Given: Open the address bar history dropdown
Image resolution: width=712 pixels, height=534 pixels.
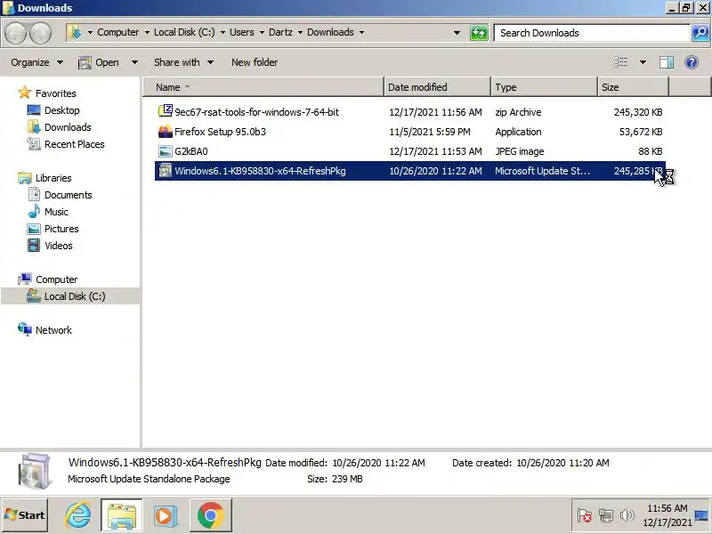Looking at the screenshot, I should (457, 33).
